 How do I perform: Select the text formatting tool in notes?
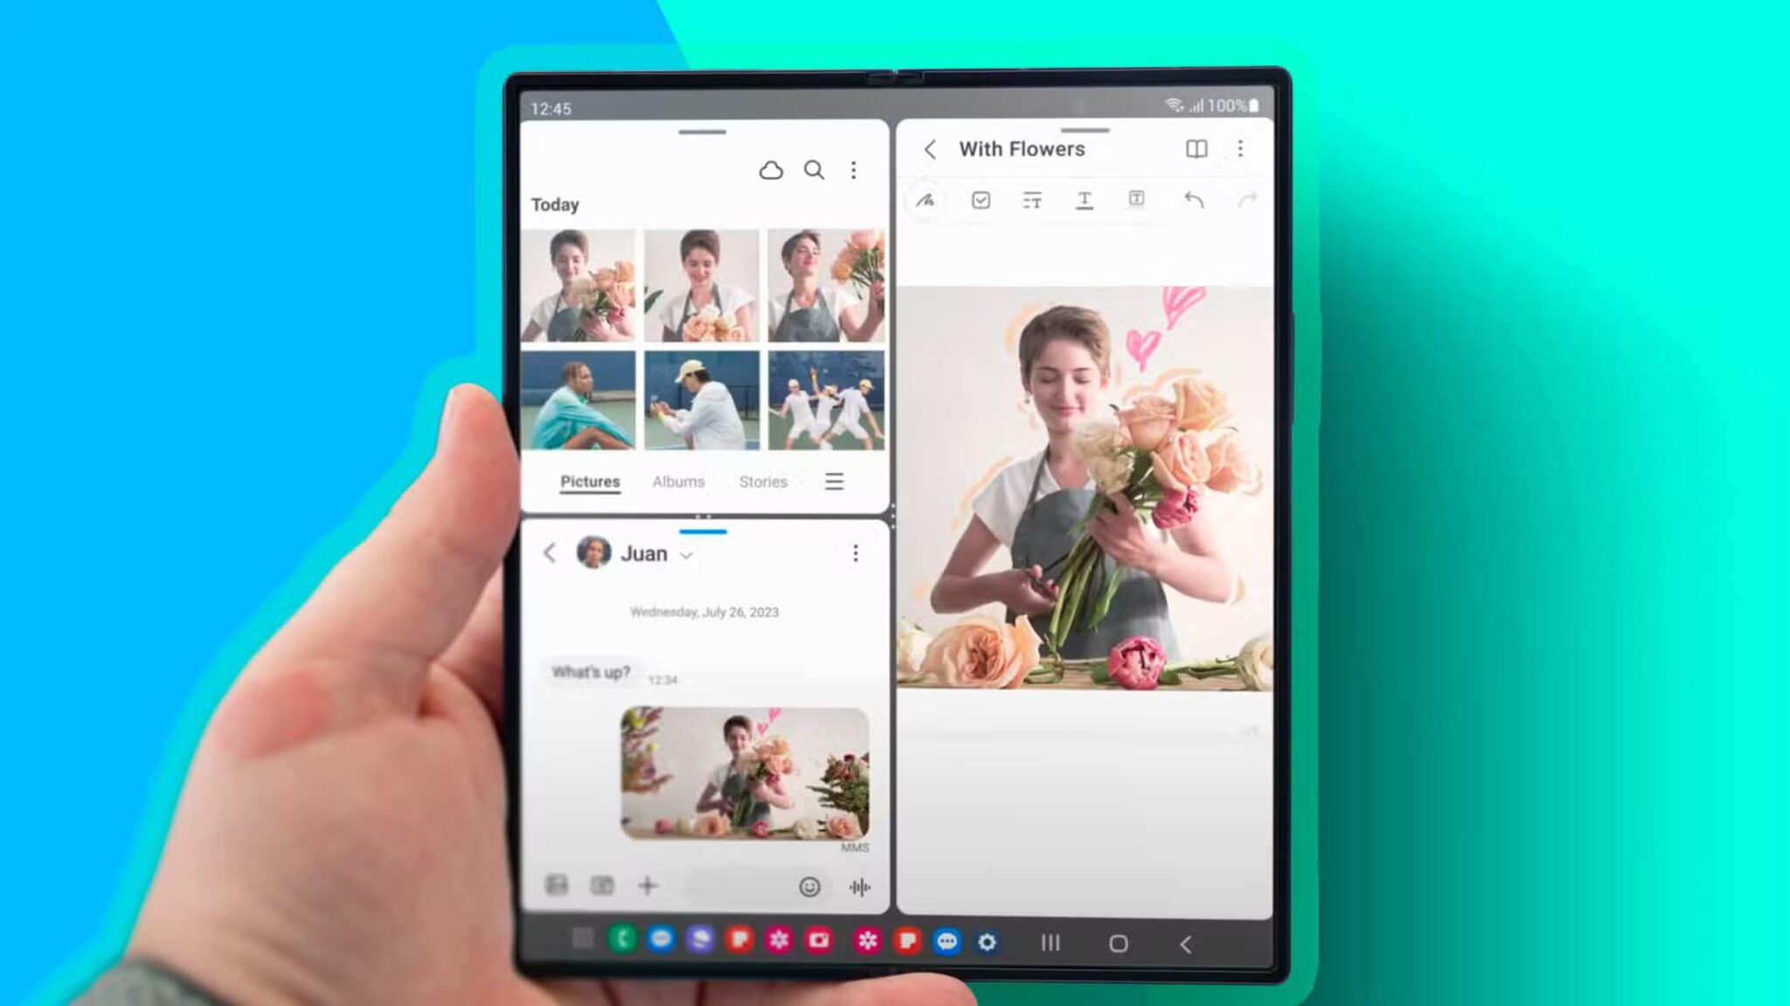click(1083, 199)
